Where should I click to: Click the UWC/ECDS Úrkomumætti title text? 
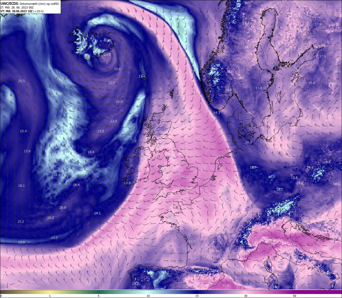pyautogui.click(x=30, y=3)
